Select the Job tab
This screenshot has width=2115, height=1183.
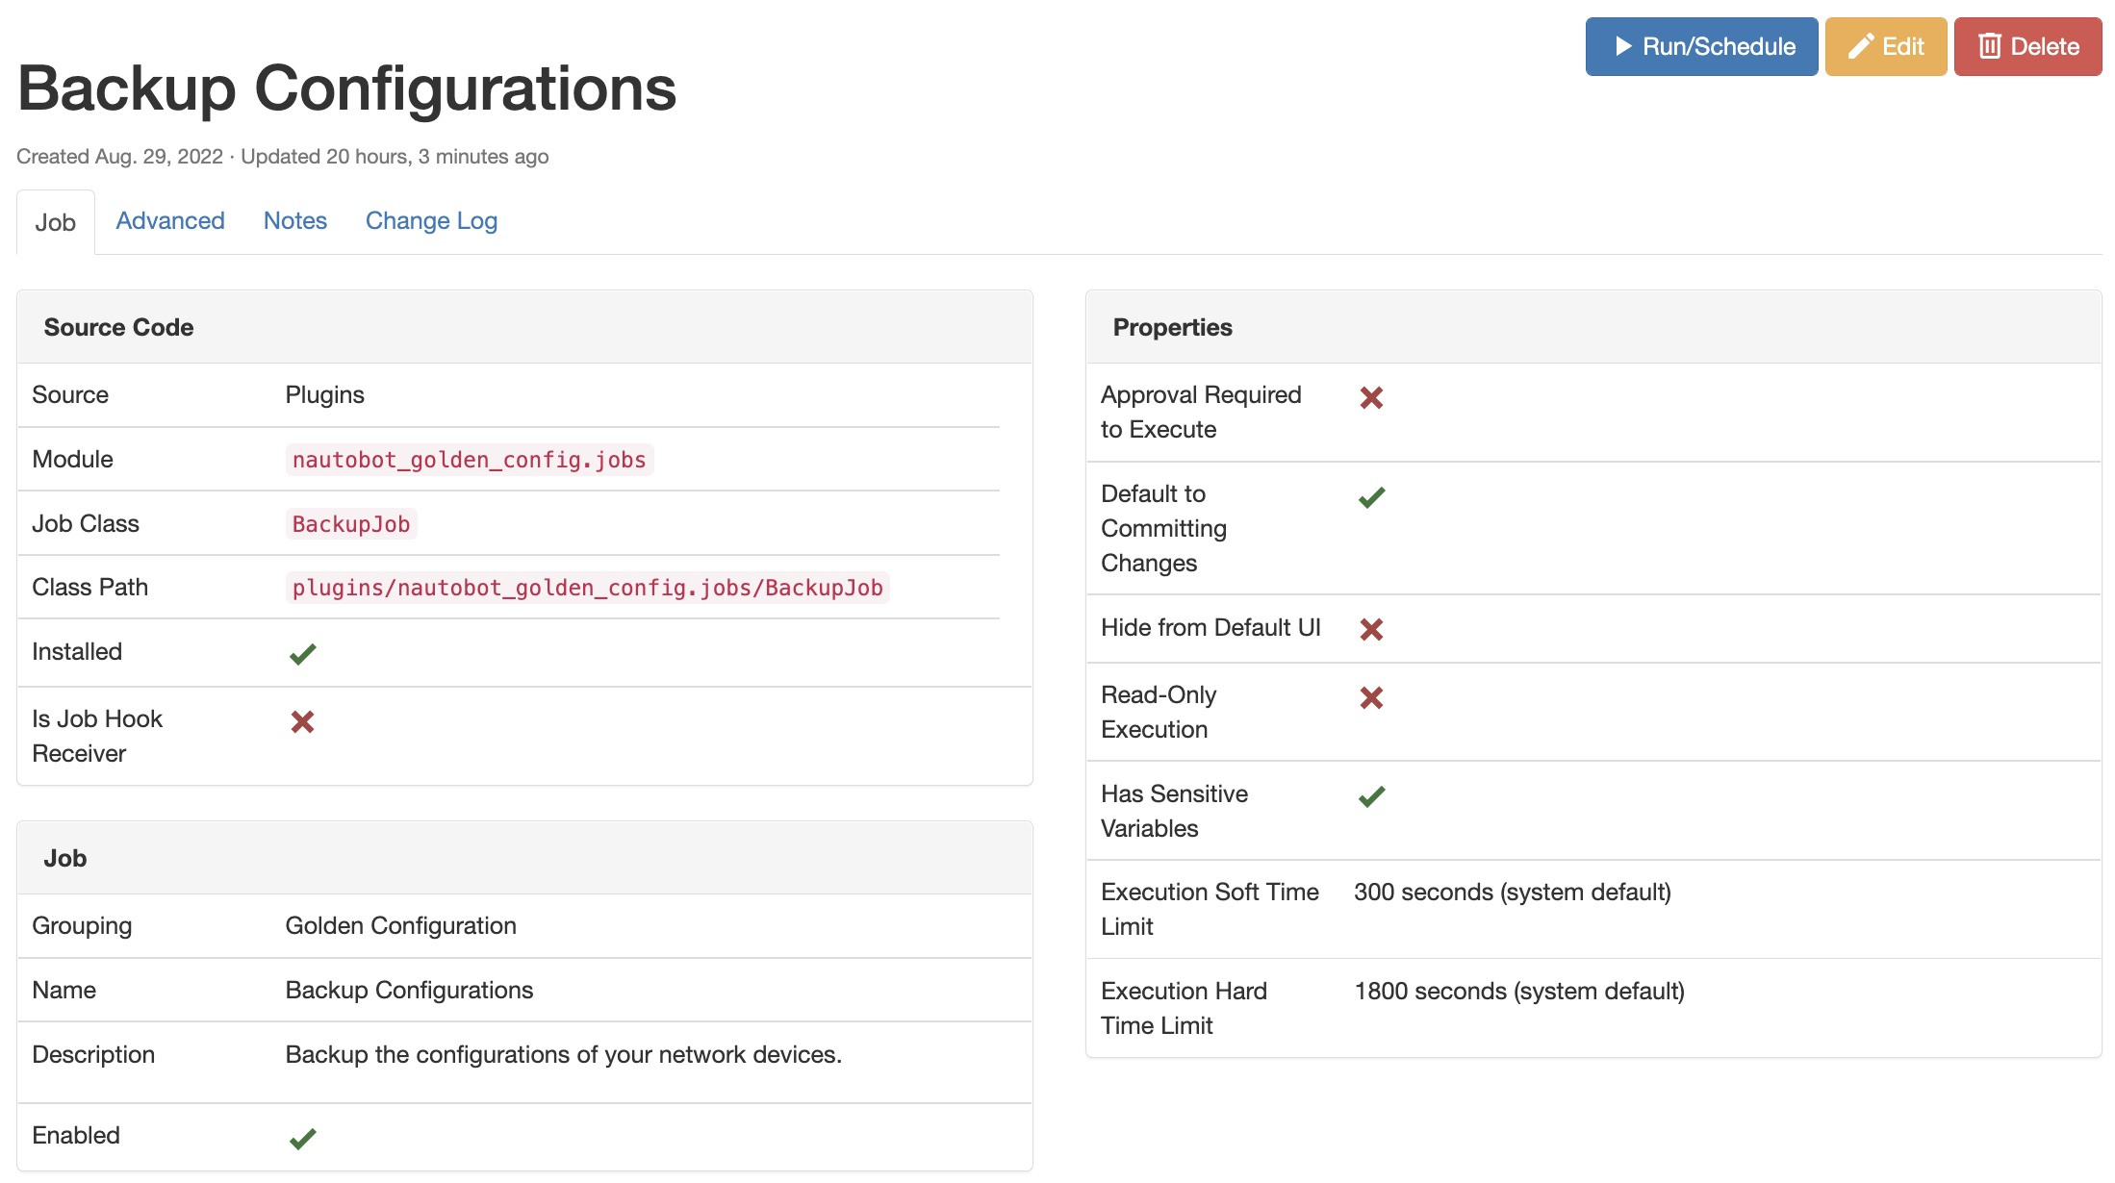pos(56,222)
